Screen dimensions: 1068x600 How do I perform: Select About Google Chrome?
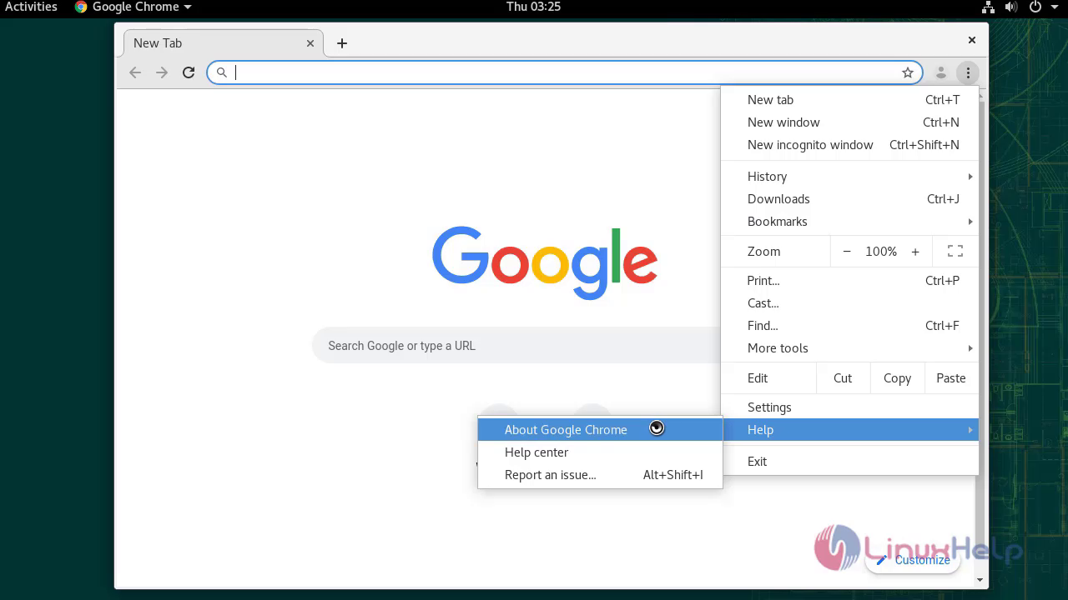(x=600, y=430)
